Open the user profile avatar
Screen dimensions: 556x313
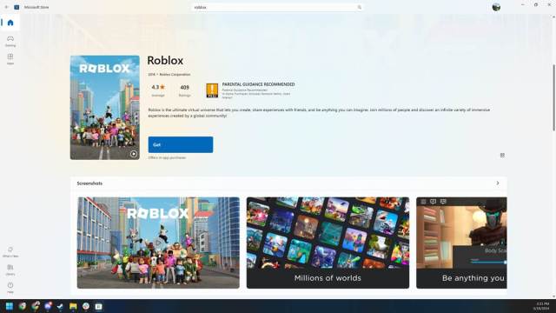pyautogui.click(x=496, y=7)
